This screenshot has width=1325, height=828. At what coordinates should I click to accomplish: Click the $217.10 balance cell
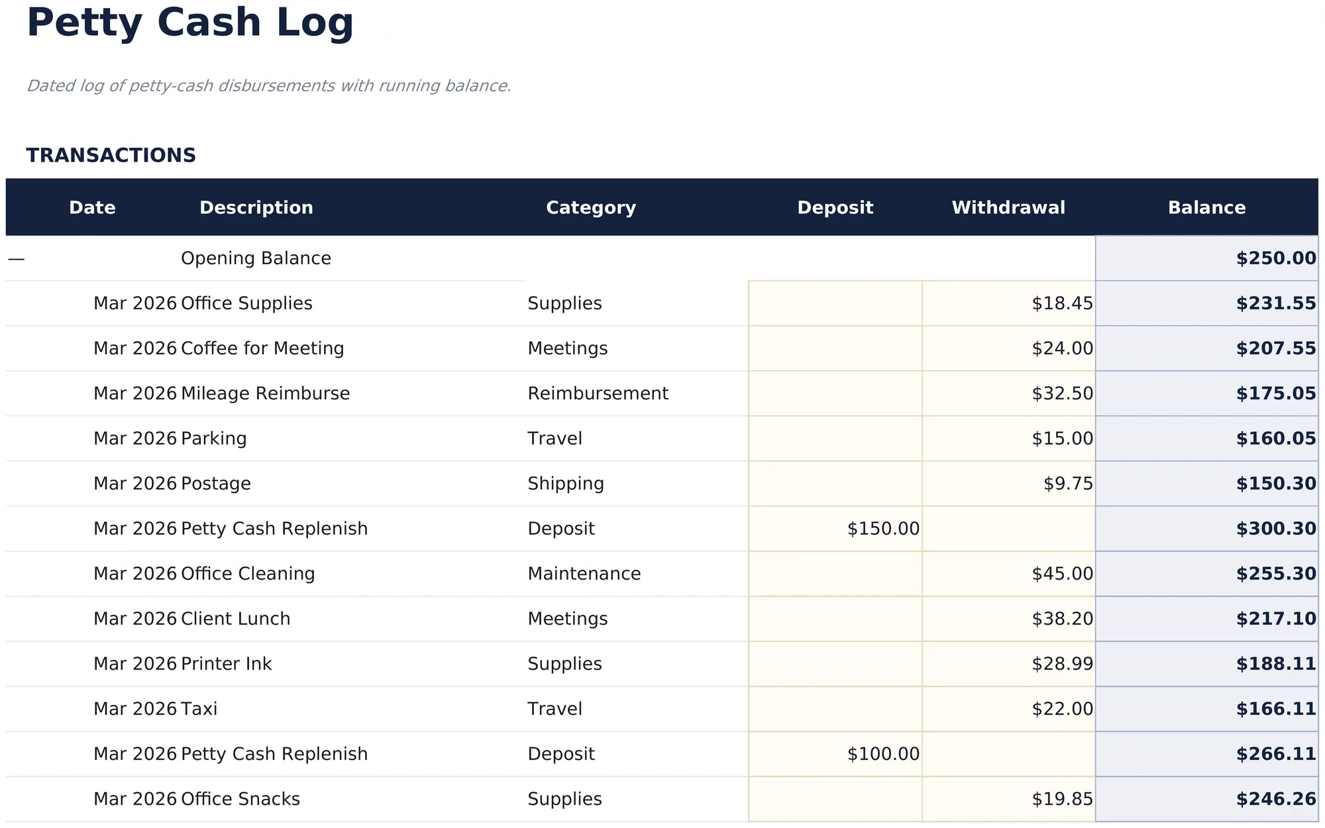(x=1207, y=619)
